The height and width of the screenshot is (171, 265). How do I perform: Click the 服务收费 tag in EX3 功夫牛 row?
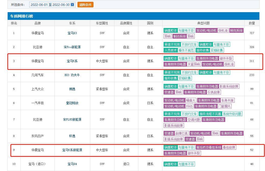pyautogui.click(x=170, y=78)
